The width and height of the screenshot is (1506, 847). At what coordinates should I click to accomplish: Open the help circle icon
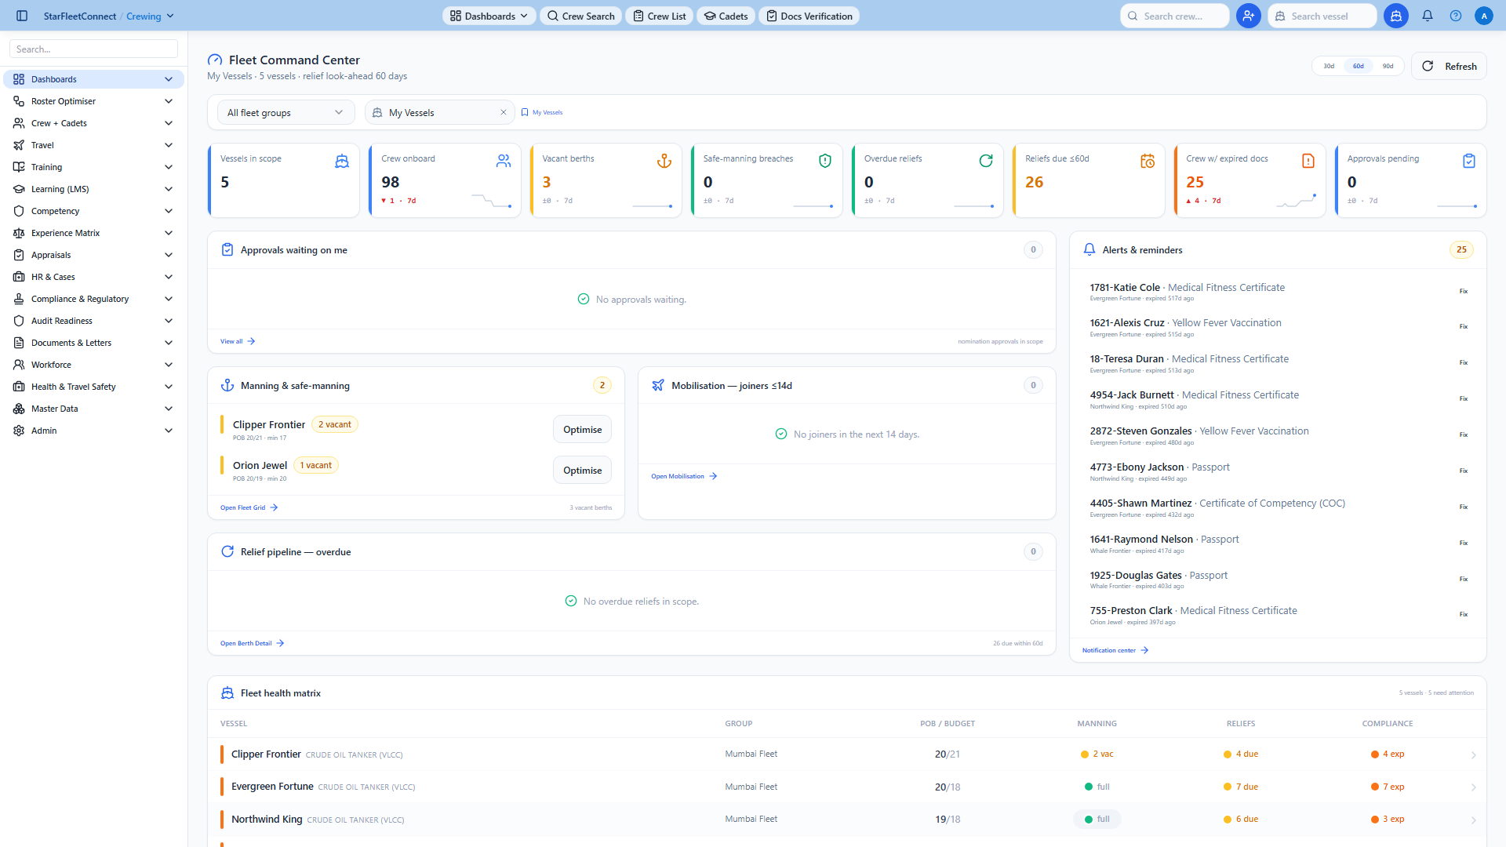[1456, 16]
